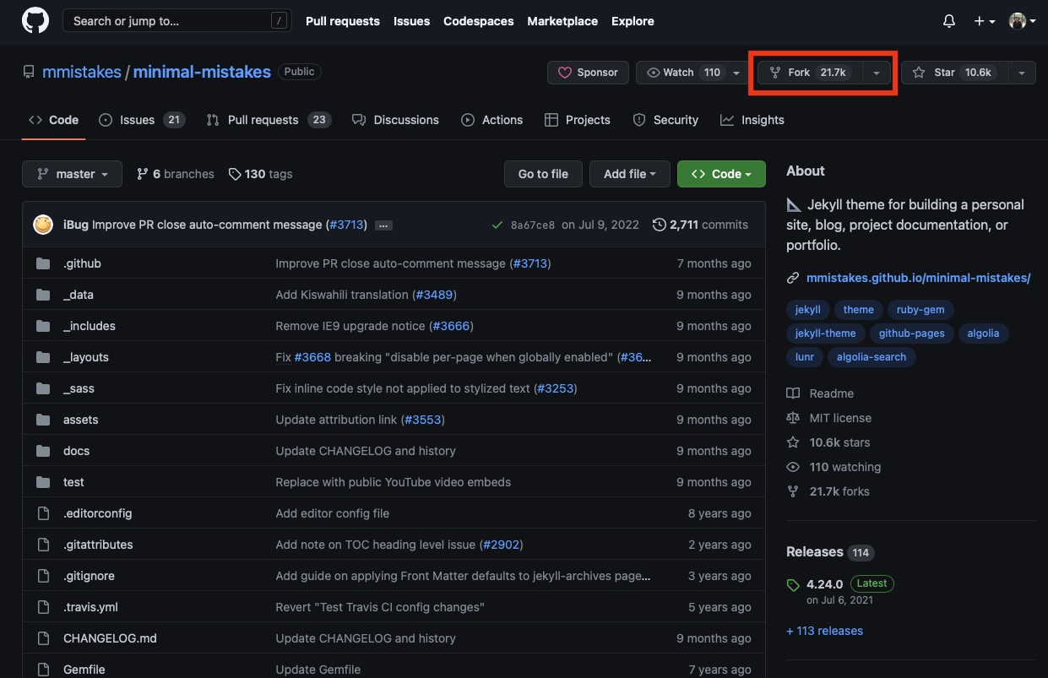The width and height of the screenshot is (1048, 678).
Task: Select the repository Issues tab
Action: (142, 120)
